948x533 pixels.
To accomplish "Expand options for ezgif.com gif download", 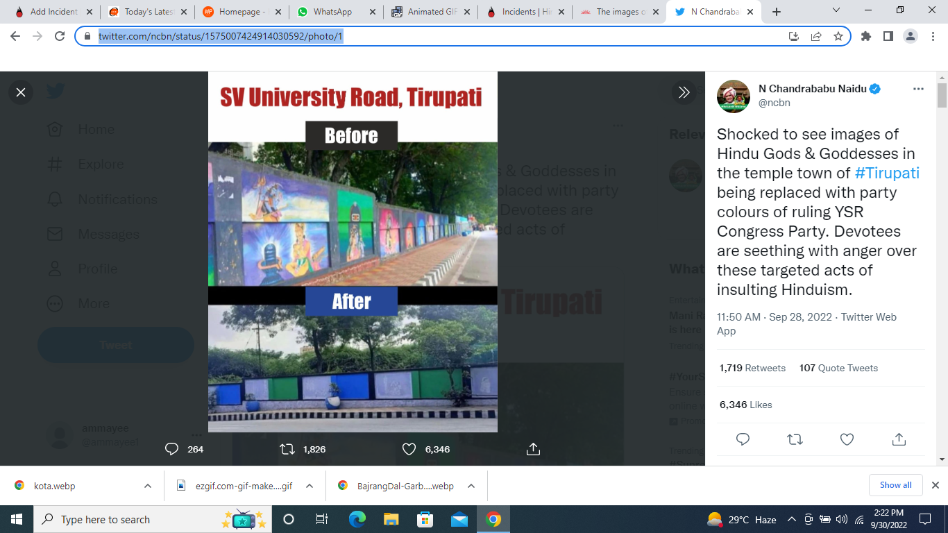I will 310,486.
